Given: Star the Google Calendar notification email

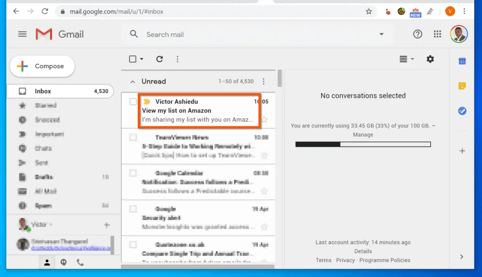Looking at the screenshot, I should coord(265,192).
